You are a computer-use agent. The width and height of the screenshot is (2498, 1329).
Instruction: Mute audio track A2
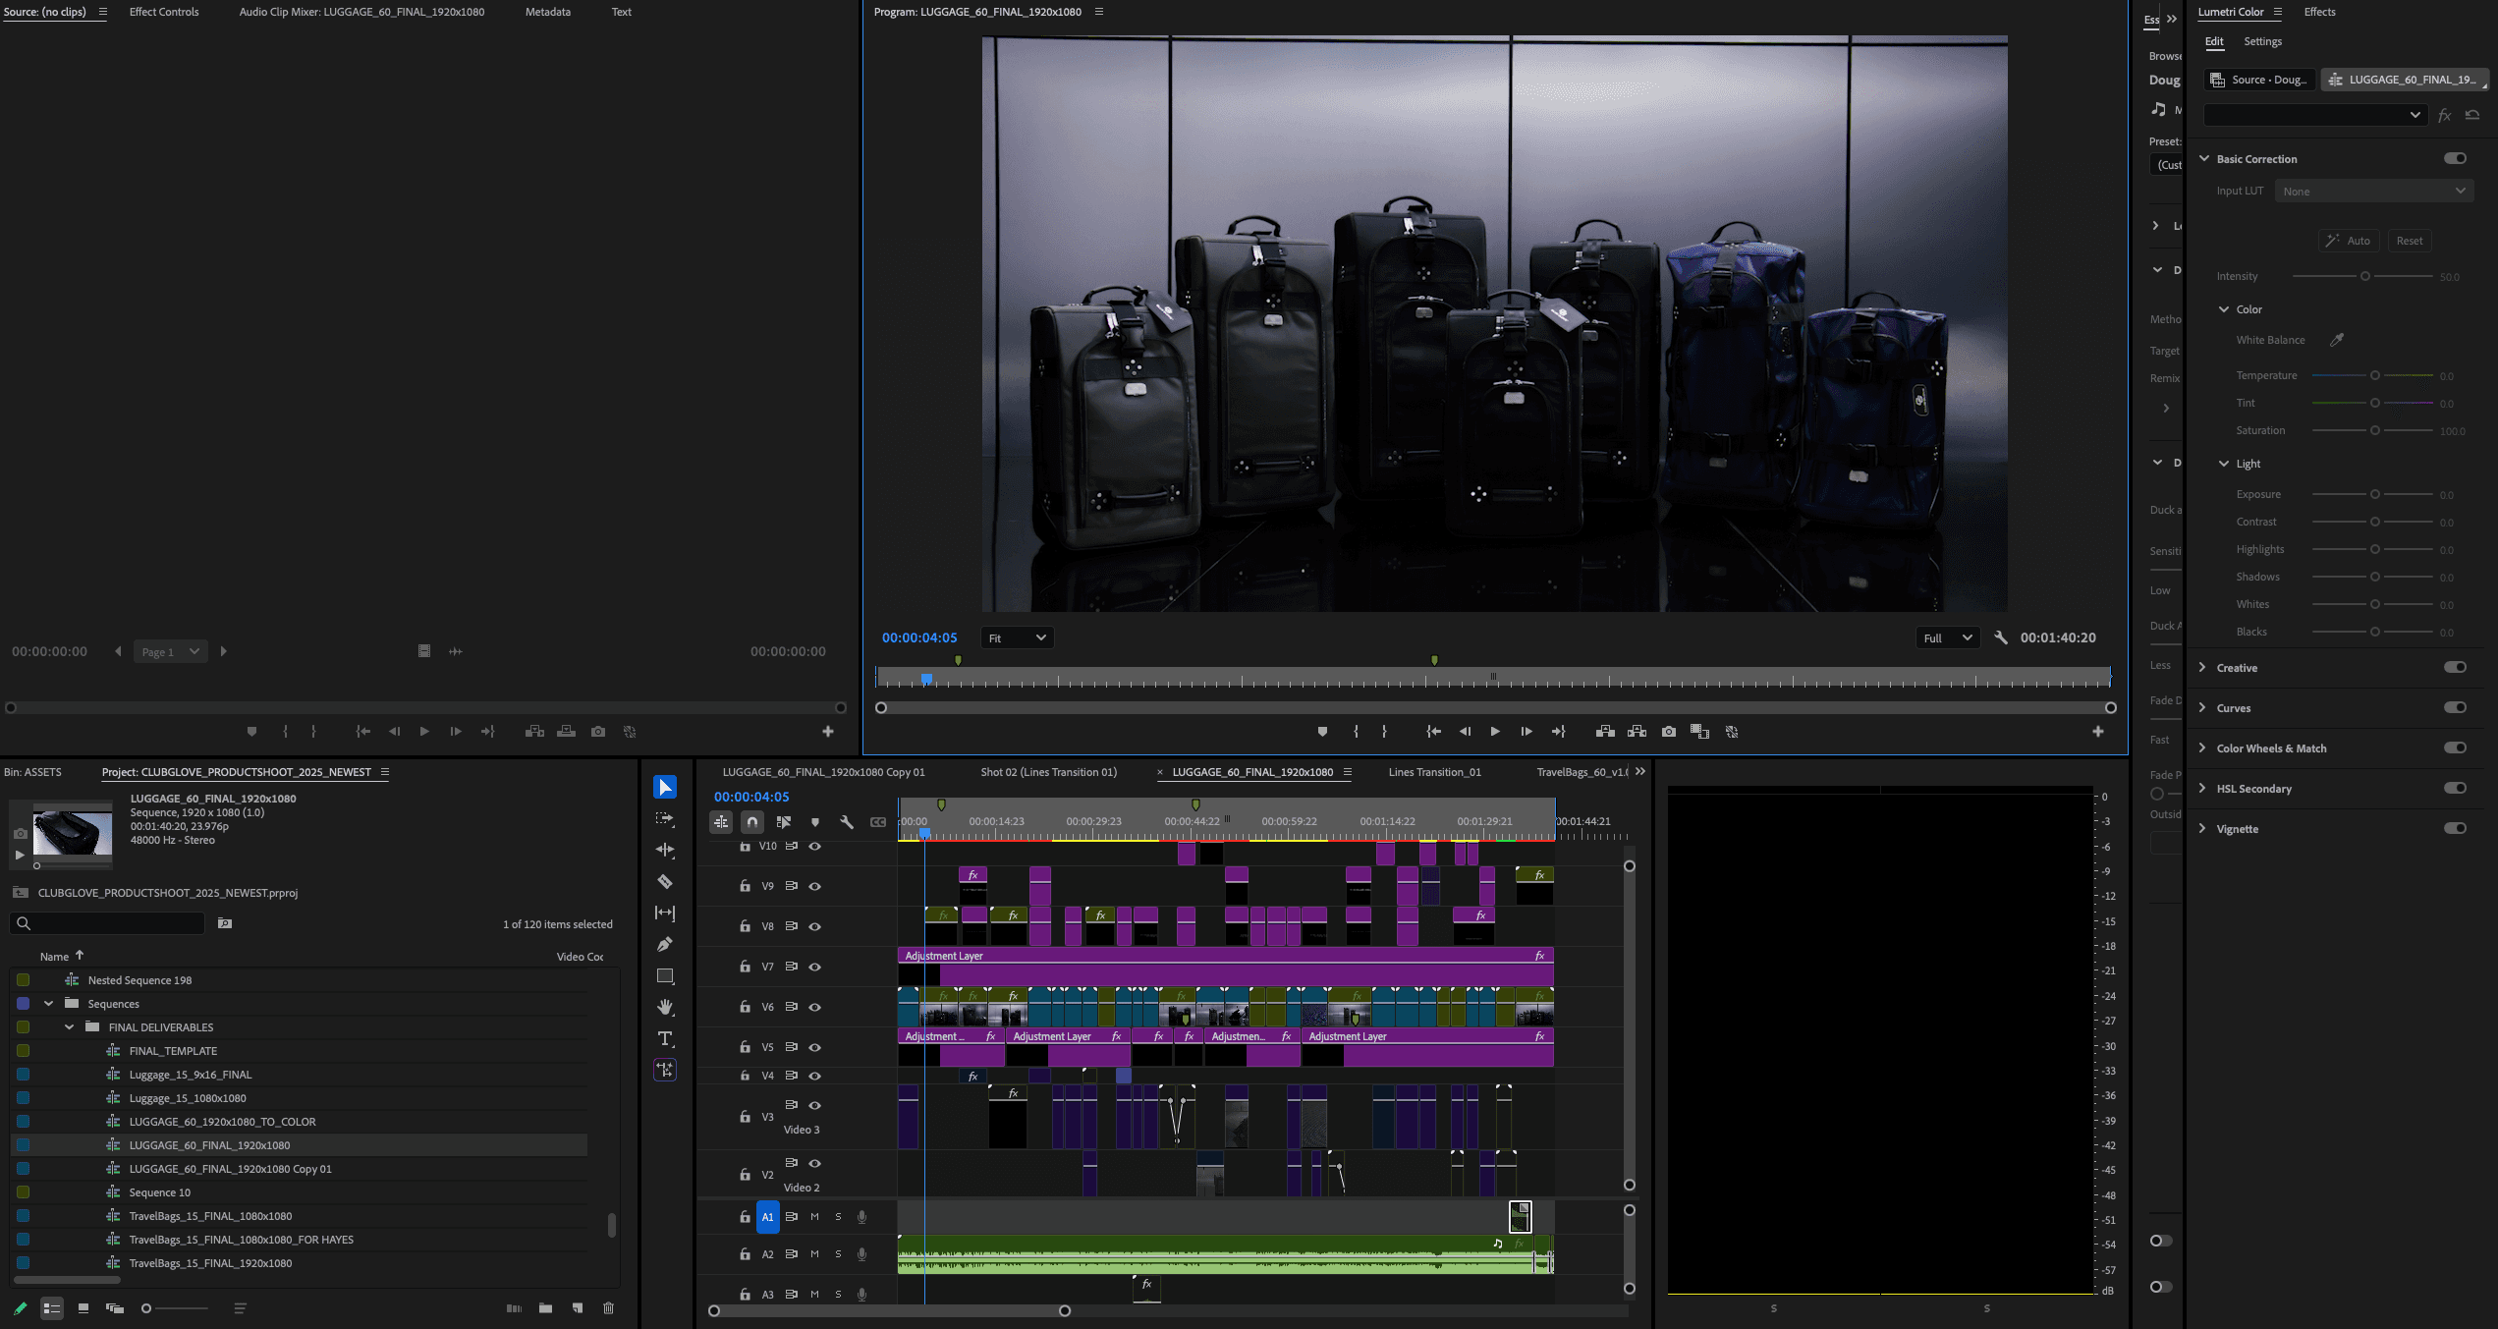tap(814, 1254)
